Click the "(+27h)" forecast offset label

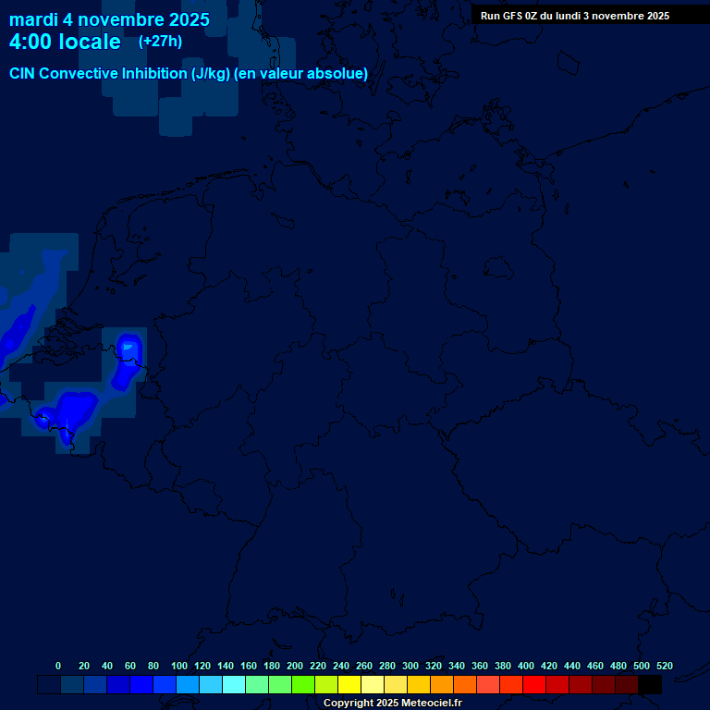click(160, 42)
